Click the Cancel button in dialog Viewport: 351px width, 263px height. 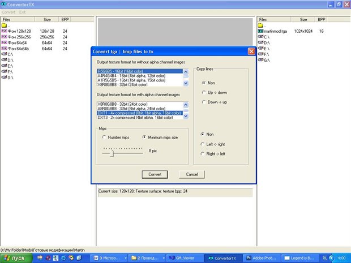192,174
